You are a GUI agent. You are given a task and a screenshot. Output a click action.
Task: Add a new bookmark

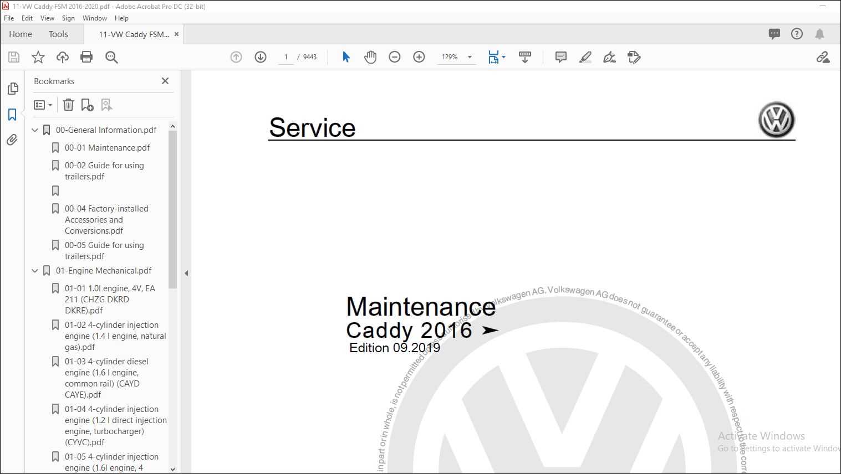(x=88, y=105)
